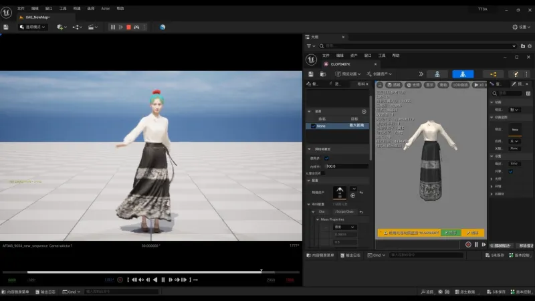Open the 预览动画 dropdown

(348, 74)
